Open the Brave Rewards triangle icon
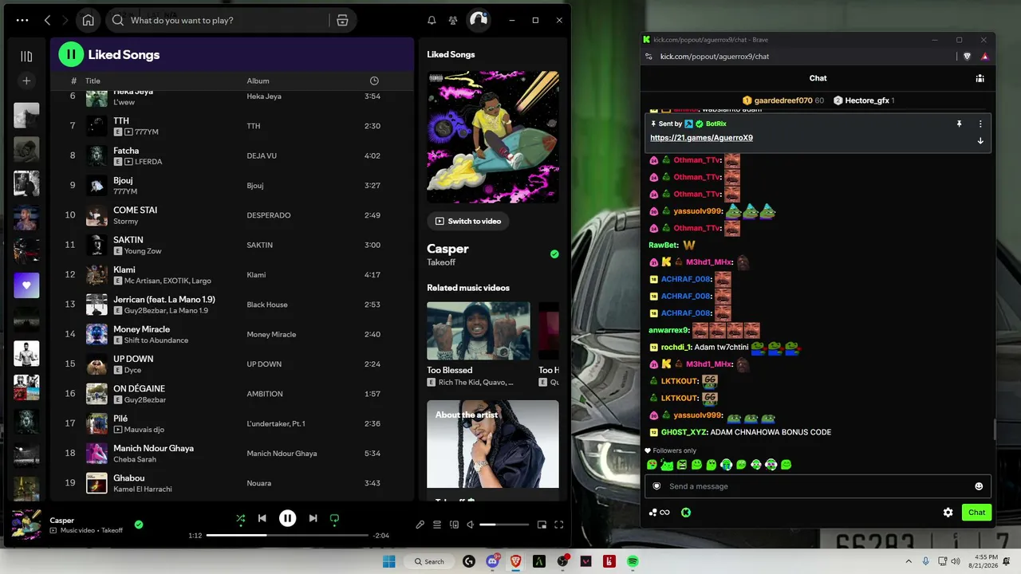This screenshot has height=574, width=1021. (984, 57)
